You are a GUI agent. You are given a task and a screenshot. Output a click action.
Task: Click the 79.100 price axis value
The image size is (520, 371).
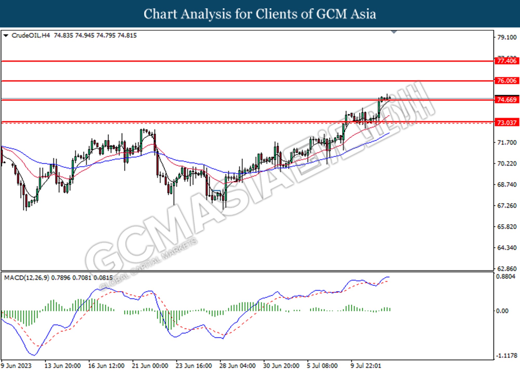[x=507, y=37]
